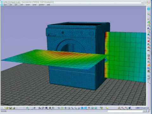Click the command input field at bottom right
Viewport: 152px width, 114px height.
(125, 111)
